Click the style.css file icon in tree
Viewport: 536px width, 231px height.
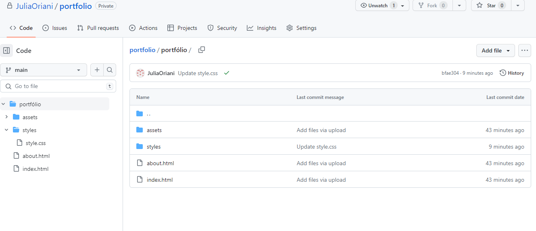click(x=19, y=143)
